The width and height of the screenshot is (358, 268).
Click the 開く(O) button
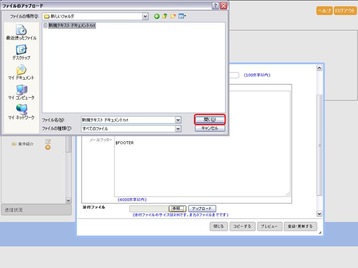coord(210,120)
